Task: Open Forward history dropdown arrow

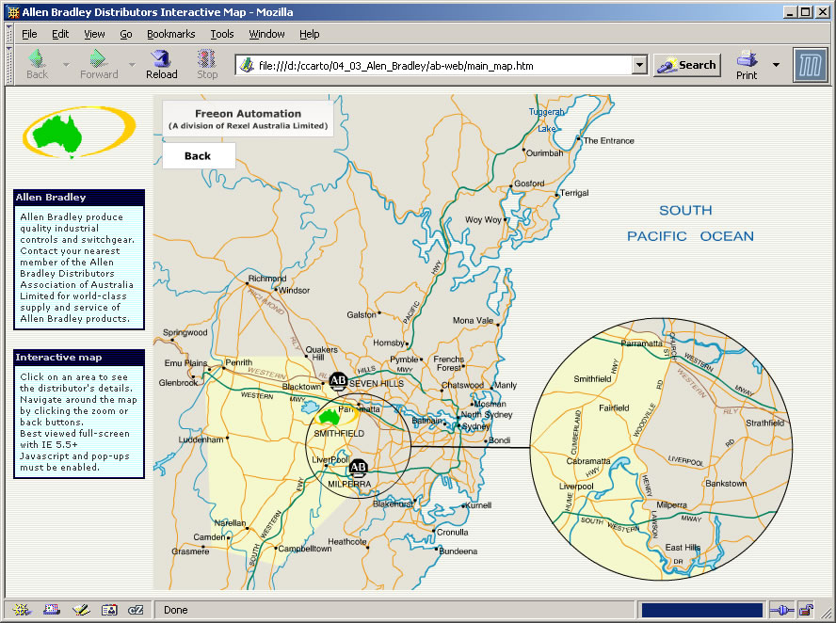Action: pyautogui.click(x=132, y=65)
